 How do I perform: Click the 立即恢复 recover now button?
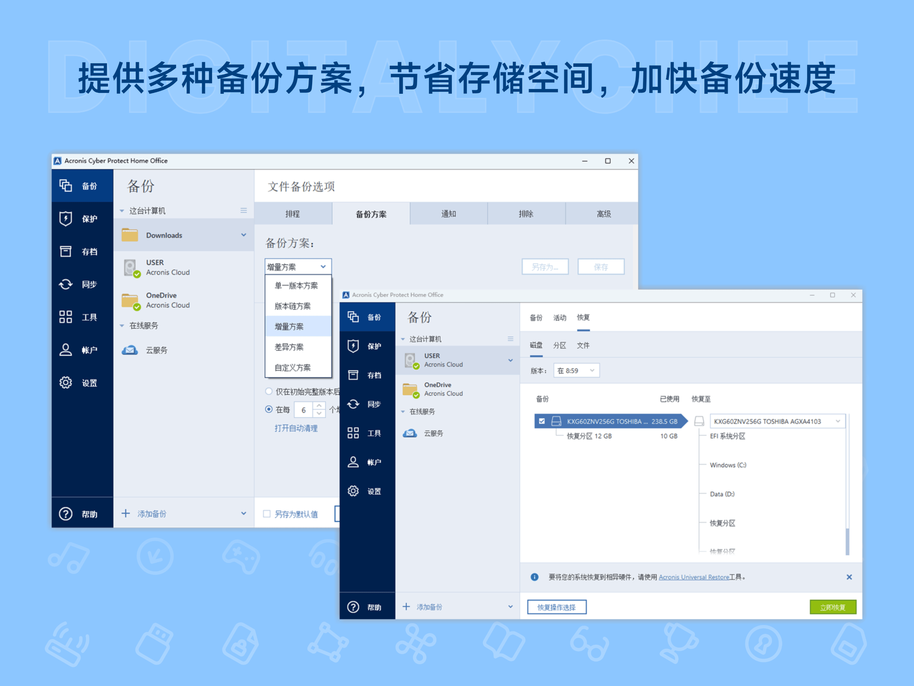(x=833, y=606)
